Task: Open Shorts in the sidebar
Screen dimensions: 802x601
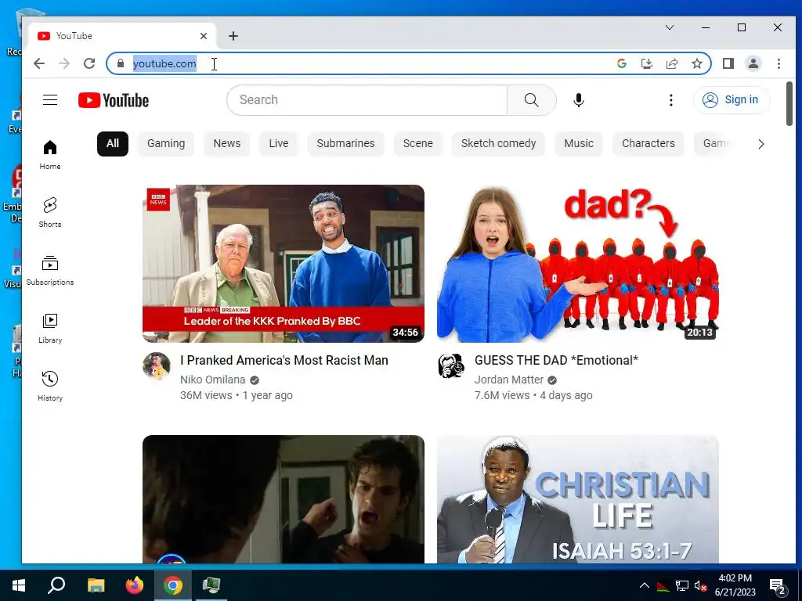Action: pyautogui.click(x=50, y=213)
